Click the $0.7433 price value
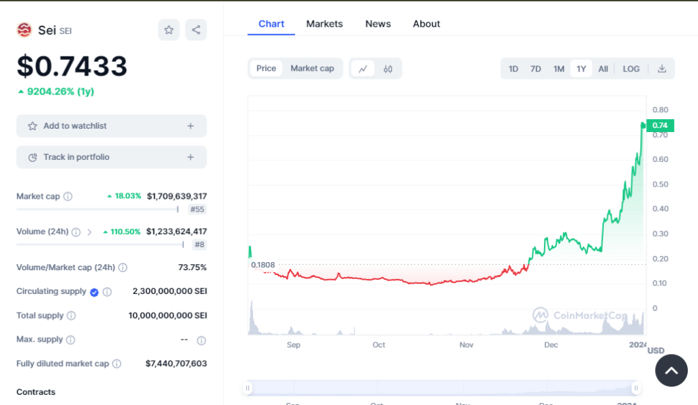Image resolution: width=698 pixels, height=405 pixels. click(x=72, y=66)
